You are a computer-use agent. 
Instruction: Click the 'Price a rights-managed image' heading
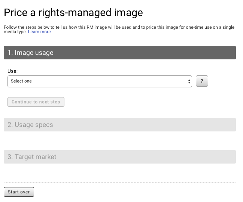(73, 13)
